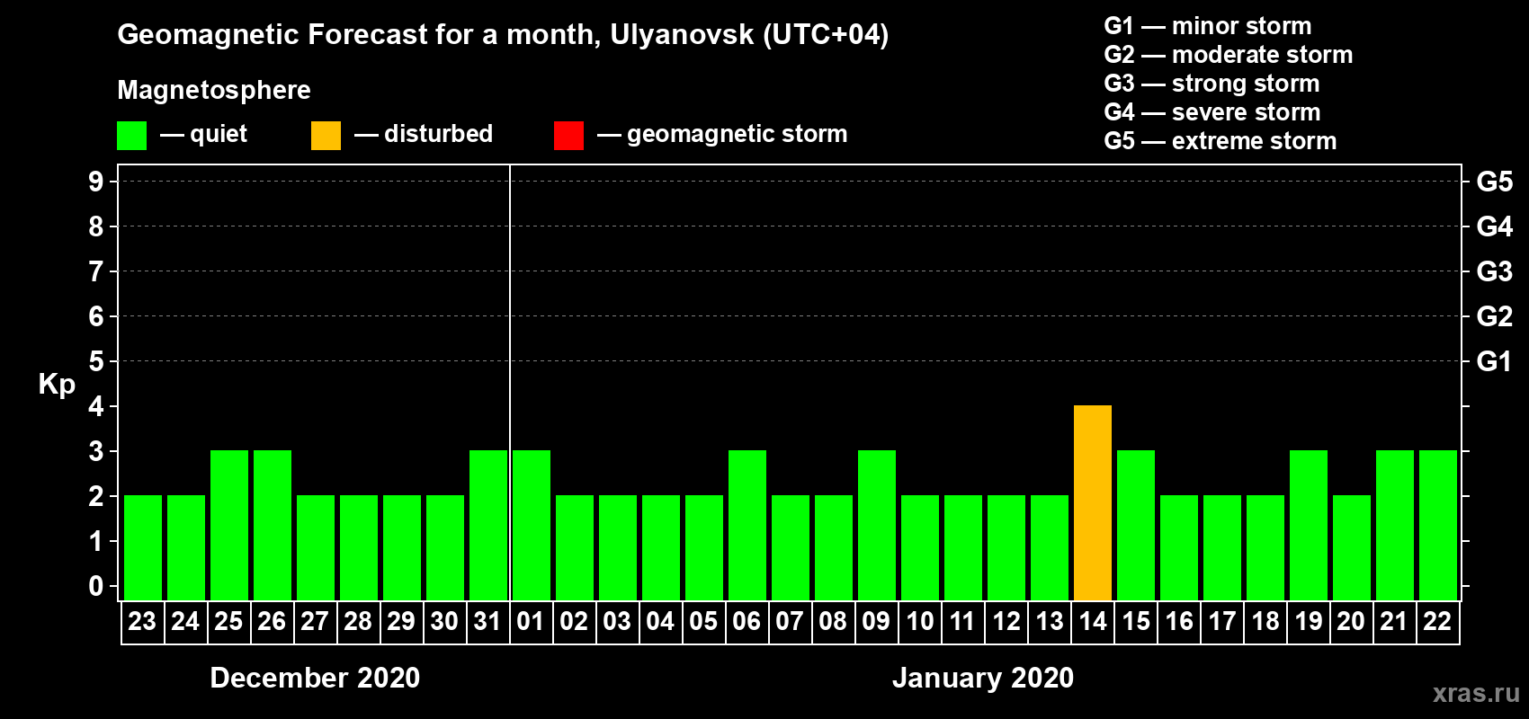Click the December 2020 month label
This screenshot has width=1529, height=719.
point(315,678)
